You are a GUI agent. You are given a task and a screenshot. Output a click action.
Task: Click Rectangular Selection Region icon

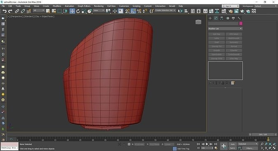coord(60,11)
